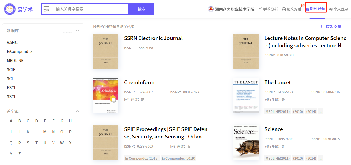Viewport: 351px width, 165px height.
Task: Select letter M in the alphabet filter
Action: click(x=45, y=132)
